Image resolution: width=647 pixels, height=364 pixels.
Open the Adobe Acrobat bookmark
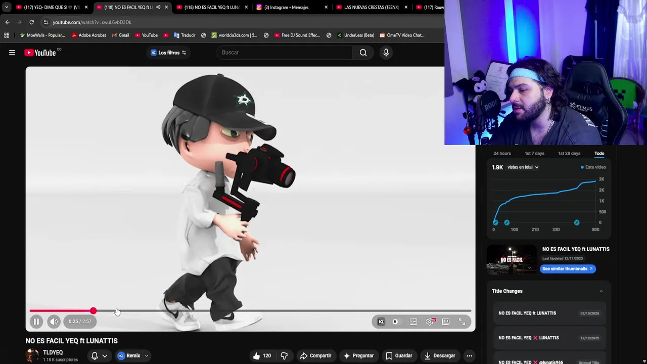89,35
